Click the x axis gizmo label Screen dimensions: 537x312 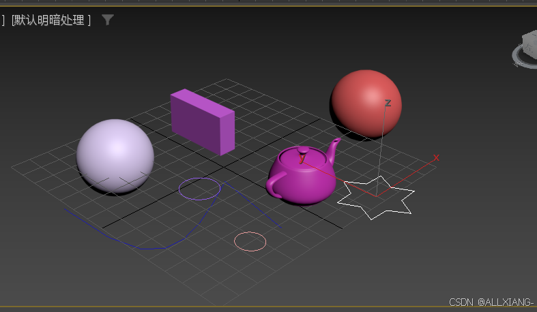[x=436, y=157]
